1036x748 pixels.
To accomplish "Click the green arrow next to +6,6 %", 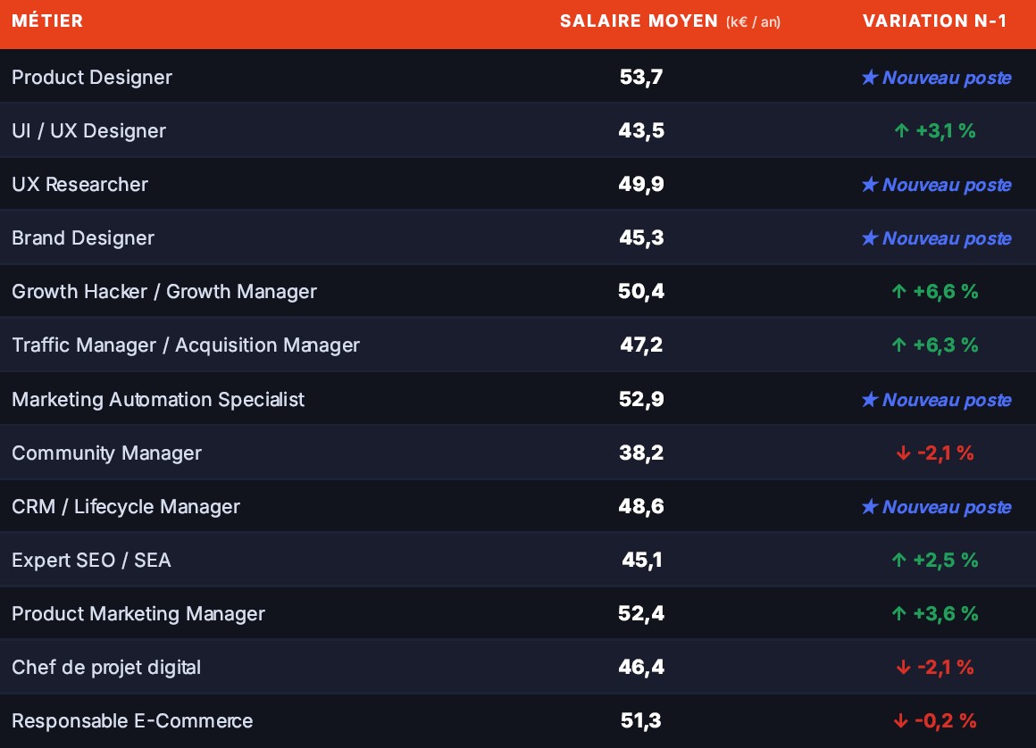I will click(898, 291).
